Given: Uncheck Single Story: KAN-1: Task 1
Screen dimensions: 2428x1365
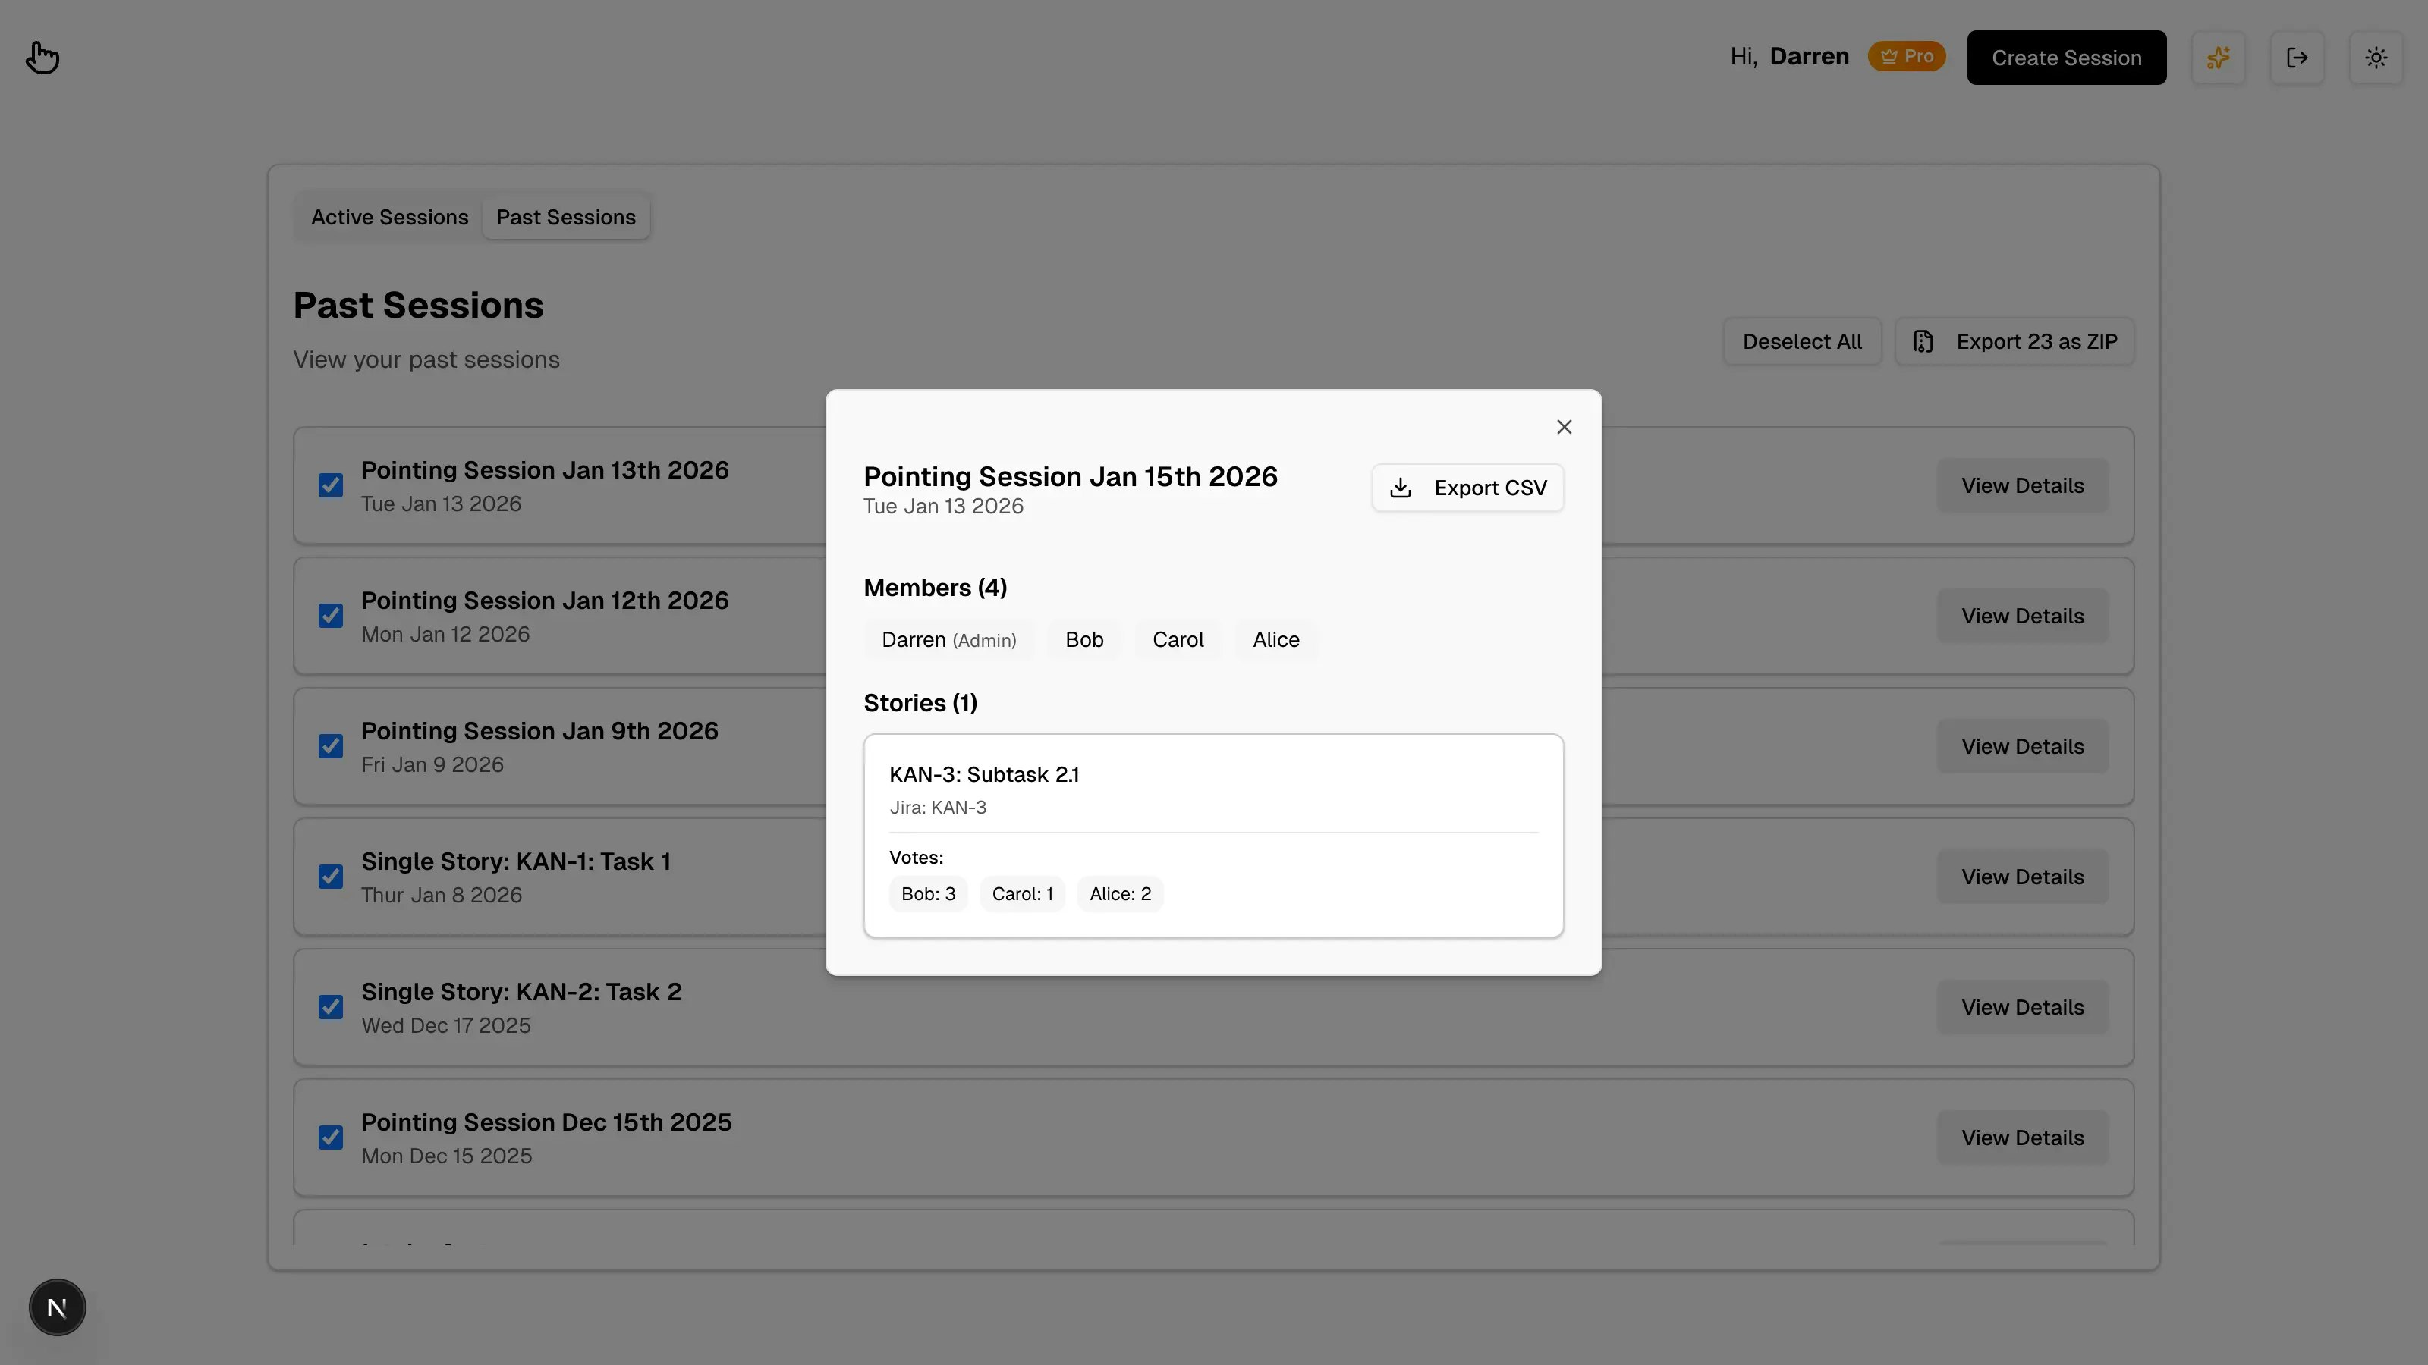Looking at the screenshot, I should pyautogui.click(x=330, y=876).
